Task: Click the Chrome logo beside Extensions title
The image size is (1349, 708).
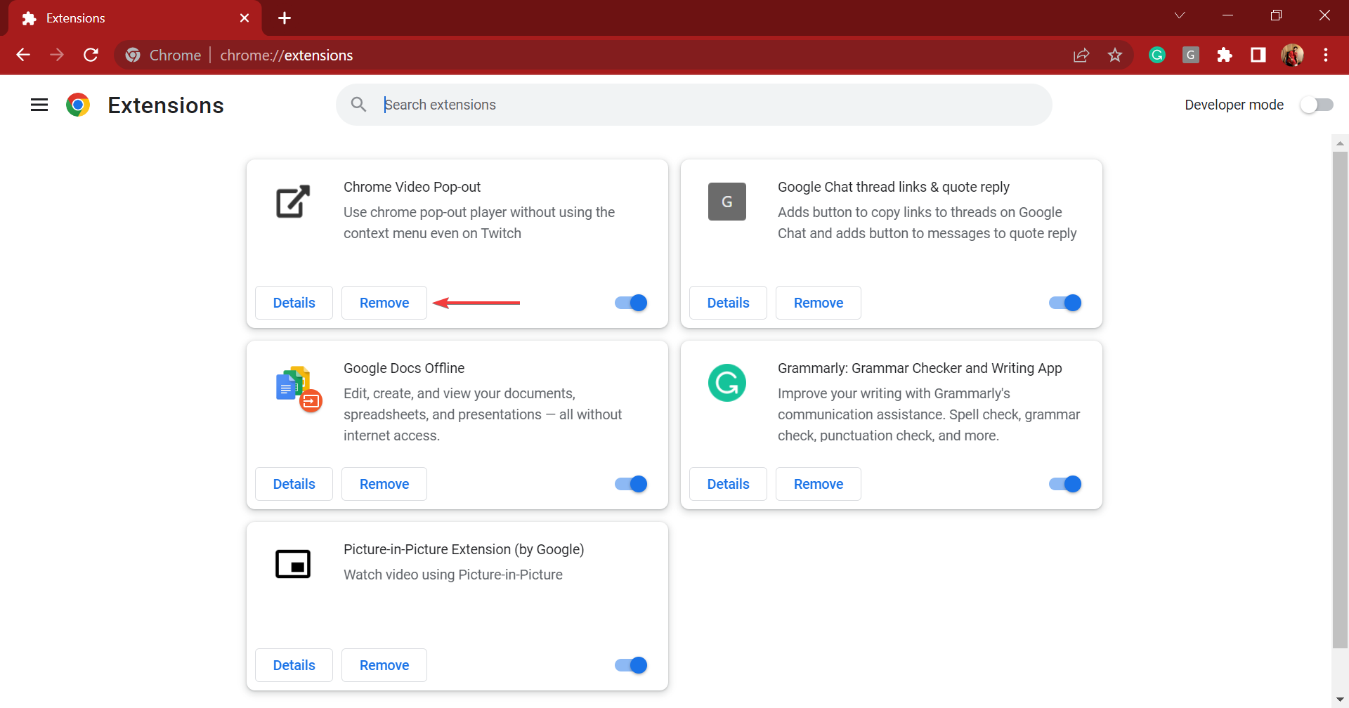Action: [x=78, y=105]
